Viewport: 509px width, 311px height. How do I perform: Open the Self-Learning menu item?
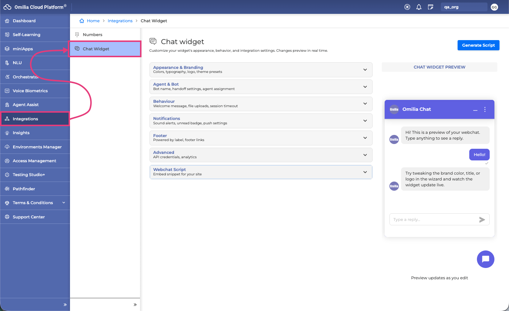pos(35,35)
